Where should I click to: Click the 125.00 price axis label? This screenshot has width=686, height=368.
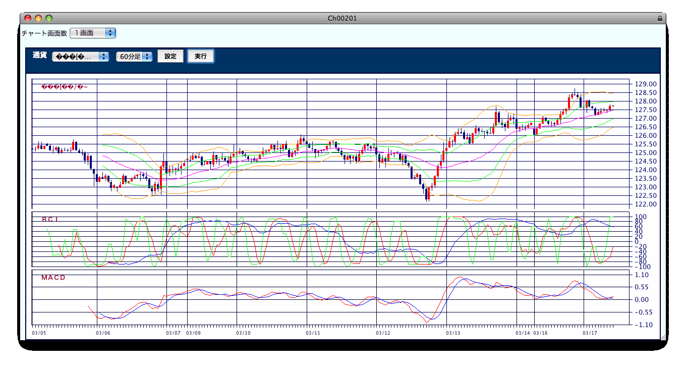646,153
